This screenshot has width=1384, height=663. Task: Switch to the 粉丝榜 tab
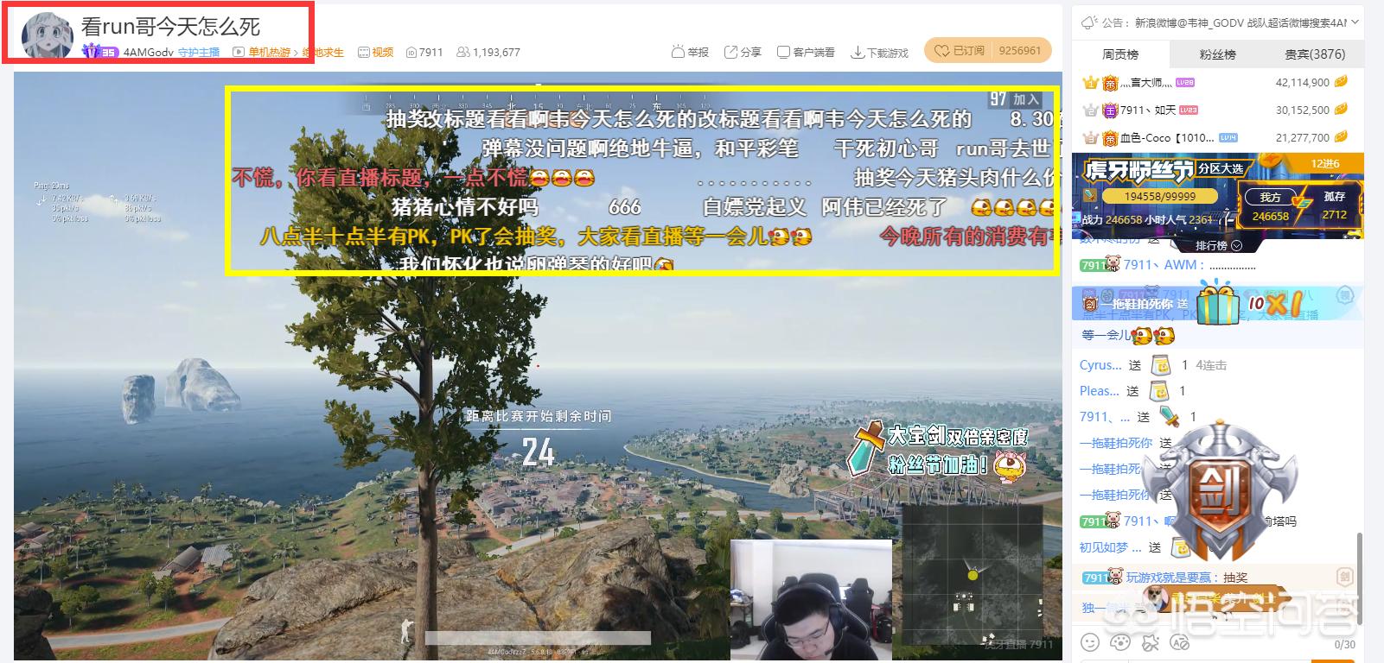click(1217, 54)
